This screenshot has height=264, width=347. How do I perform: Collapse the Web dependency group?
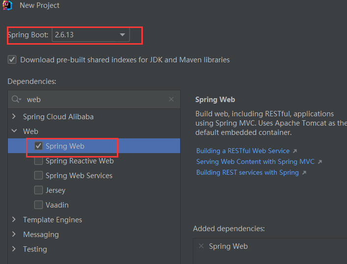tap(14, 131)
